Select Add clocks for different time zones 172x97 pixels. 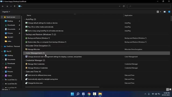click(40, 75)
